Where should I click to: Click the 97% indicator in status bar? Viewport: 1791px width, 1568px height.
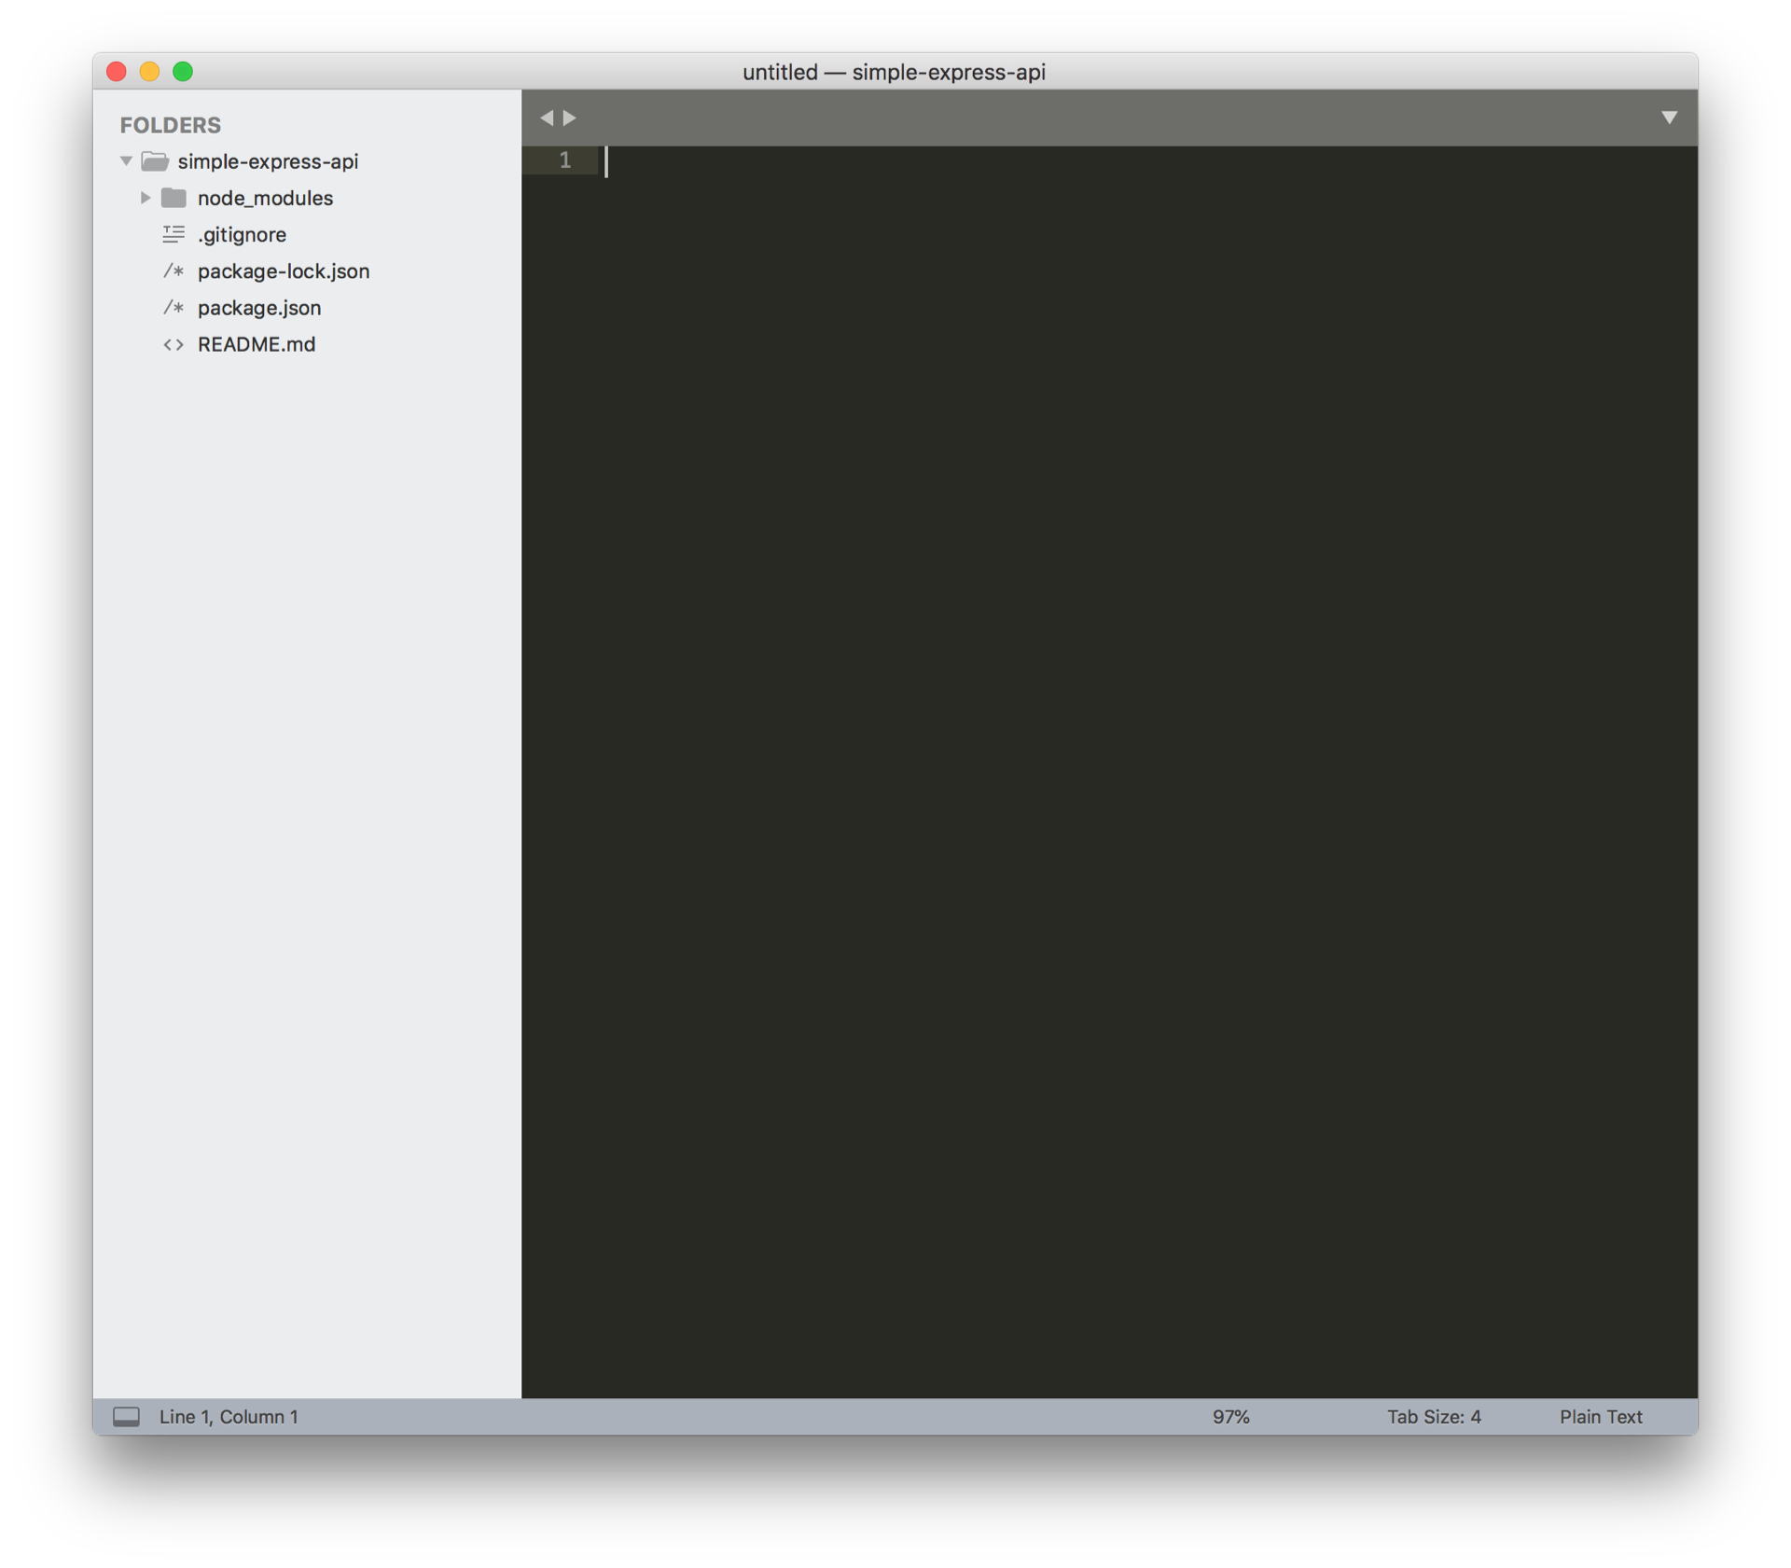[x=1230, y=1417]
